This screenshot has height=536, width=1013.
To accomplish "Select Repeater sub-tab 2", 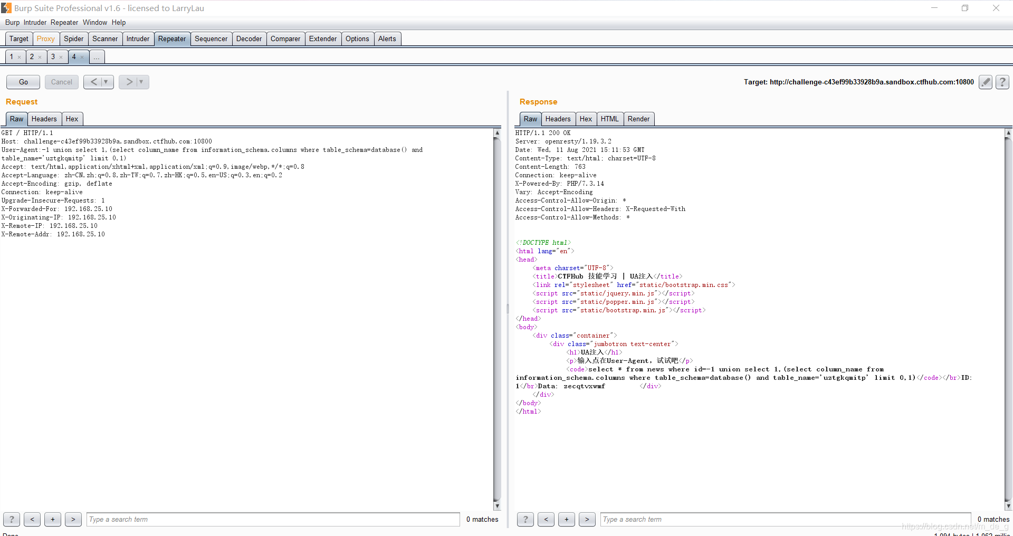I will pyautogui.click(x=32, y=56).
